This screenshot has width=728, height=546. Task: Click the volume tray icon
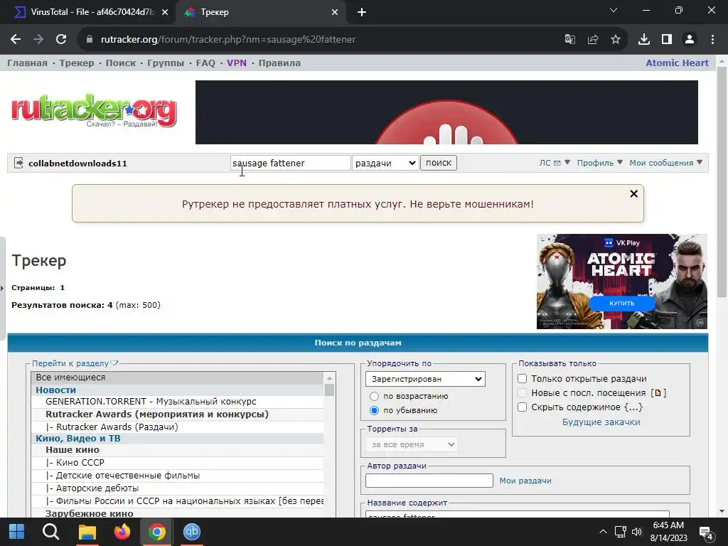click(x=636, y=532)
